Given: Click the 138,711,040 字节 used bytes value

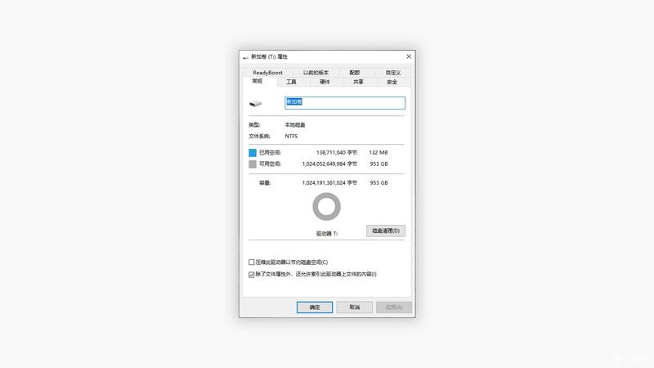Looking at the screenshot, I should coord(337,153).
